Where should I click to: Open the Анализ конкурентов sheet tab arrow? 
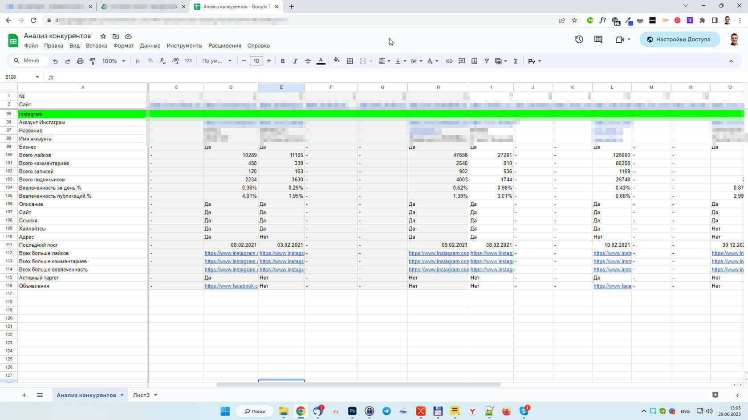tap(122, 395)
